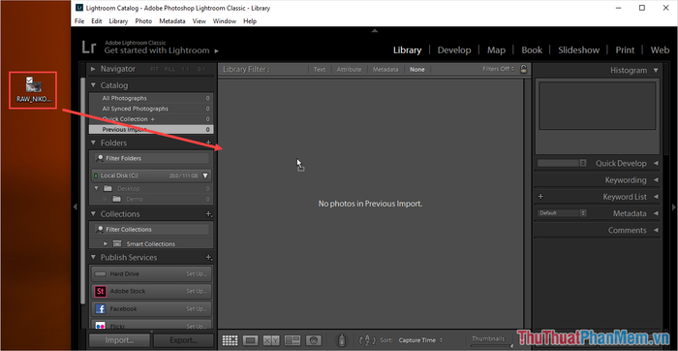Hide right panel group via edge arrow
This screenshot has width=678, height=351.
click(x=674, y=207)
